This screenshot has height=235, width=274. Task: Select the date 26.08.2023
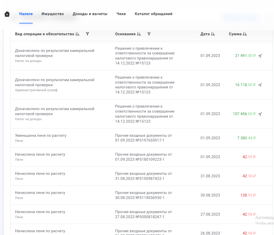pyautogui.click(x=210, y=233)
